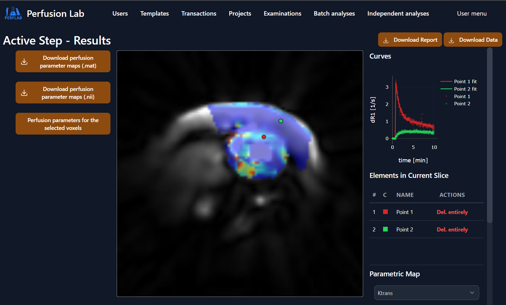Click red color swatch for Point 1
The image size is (506, 305).
386,212
